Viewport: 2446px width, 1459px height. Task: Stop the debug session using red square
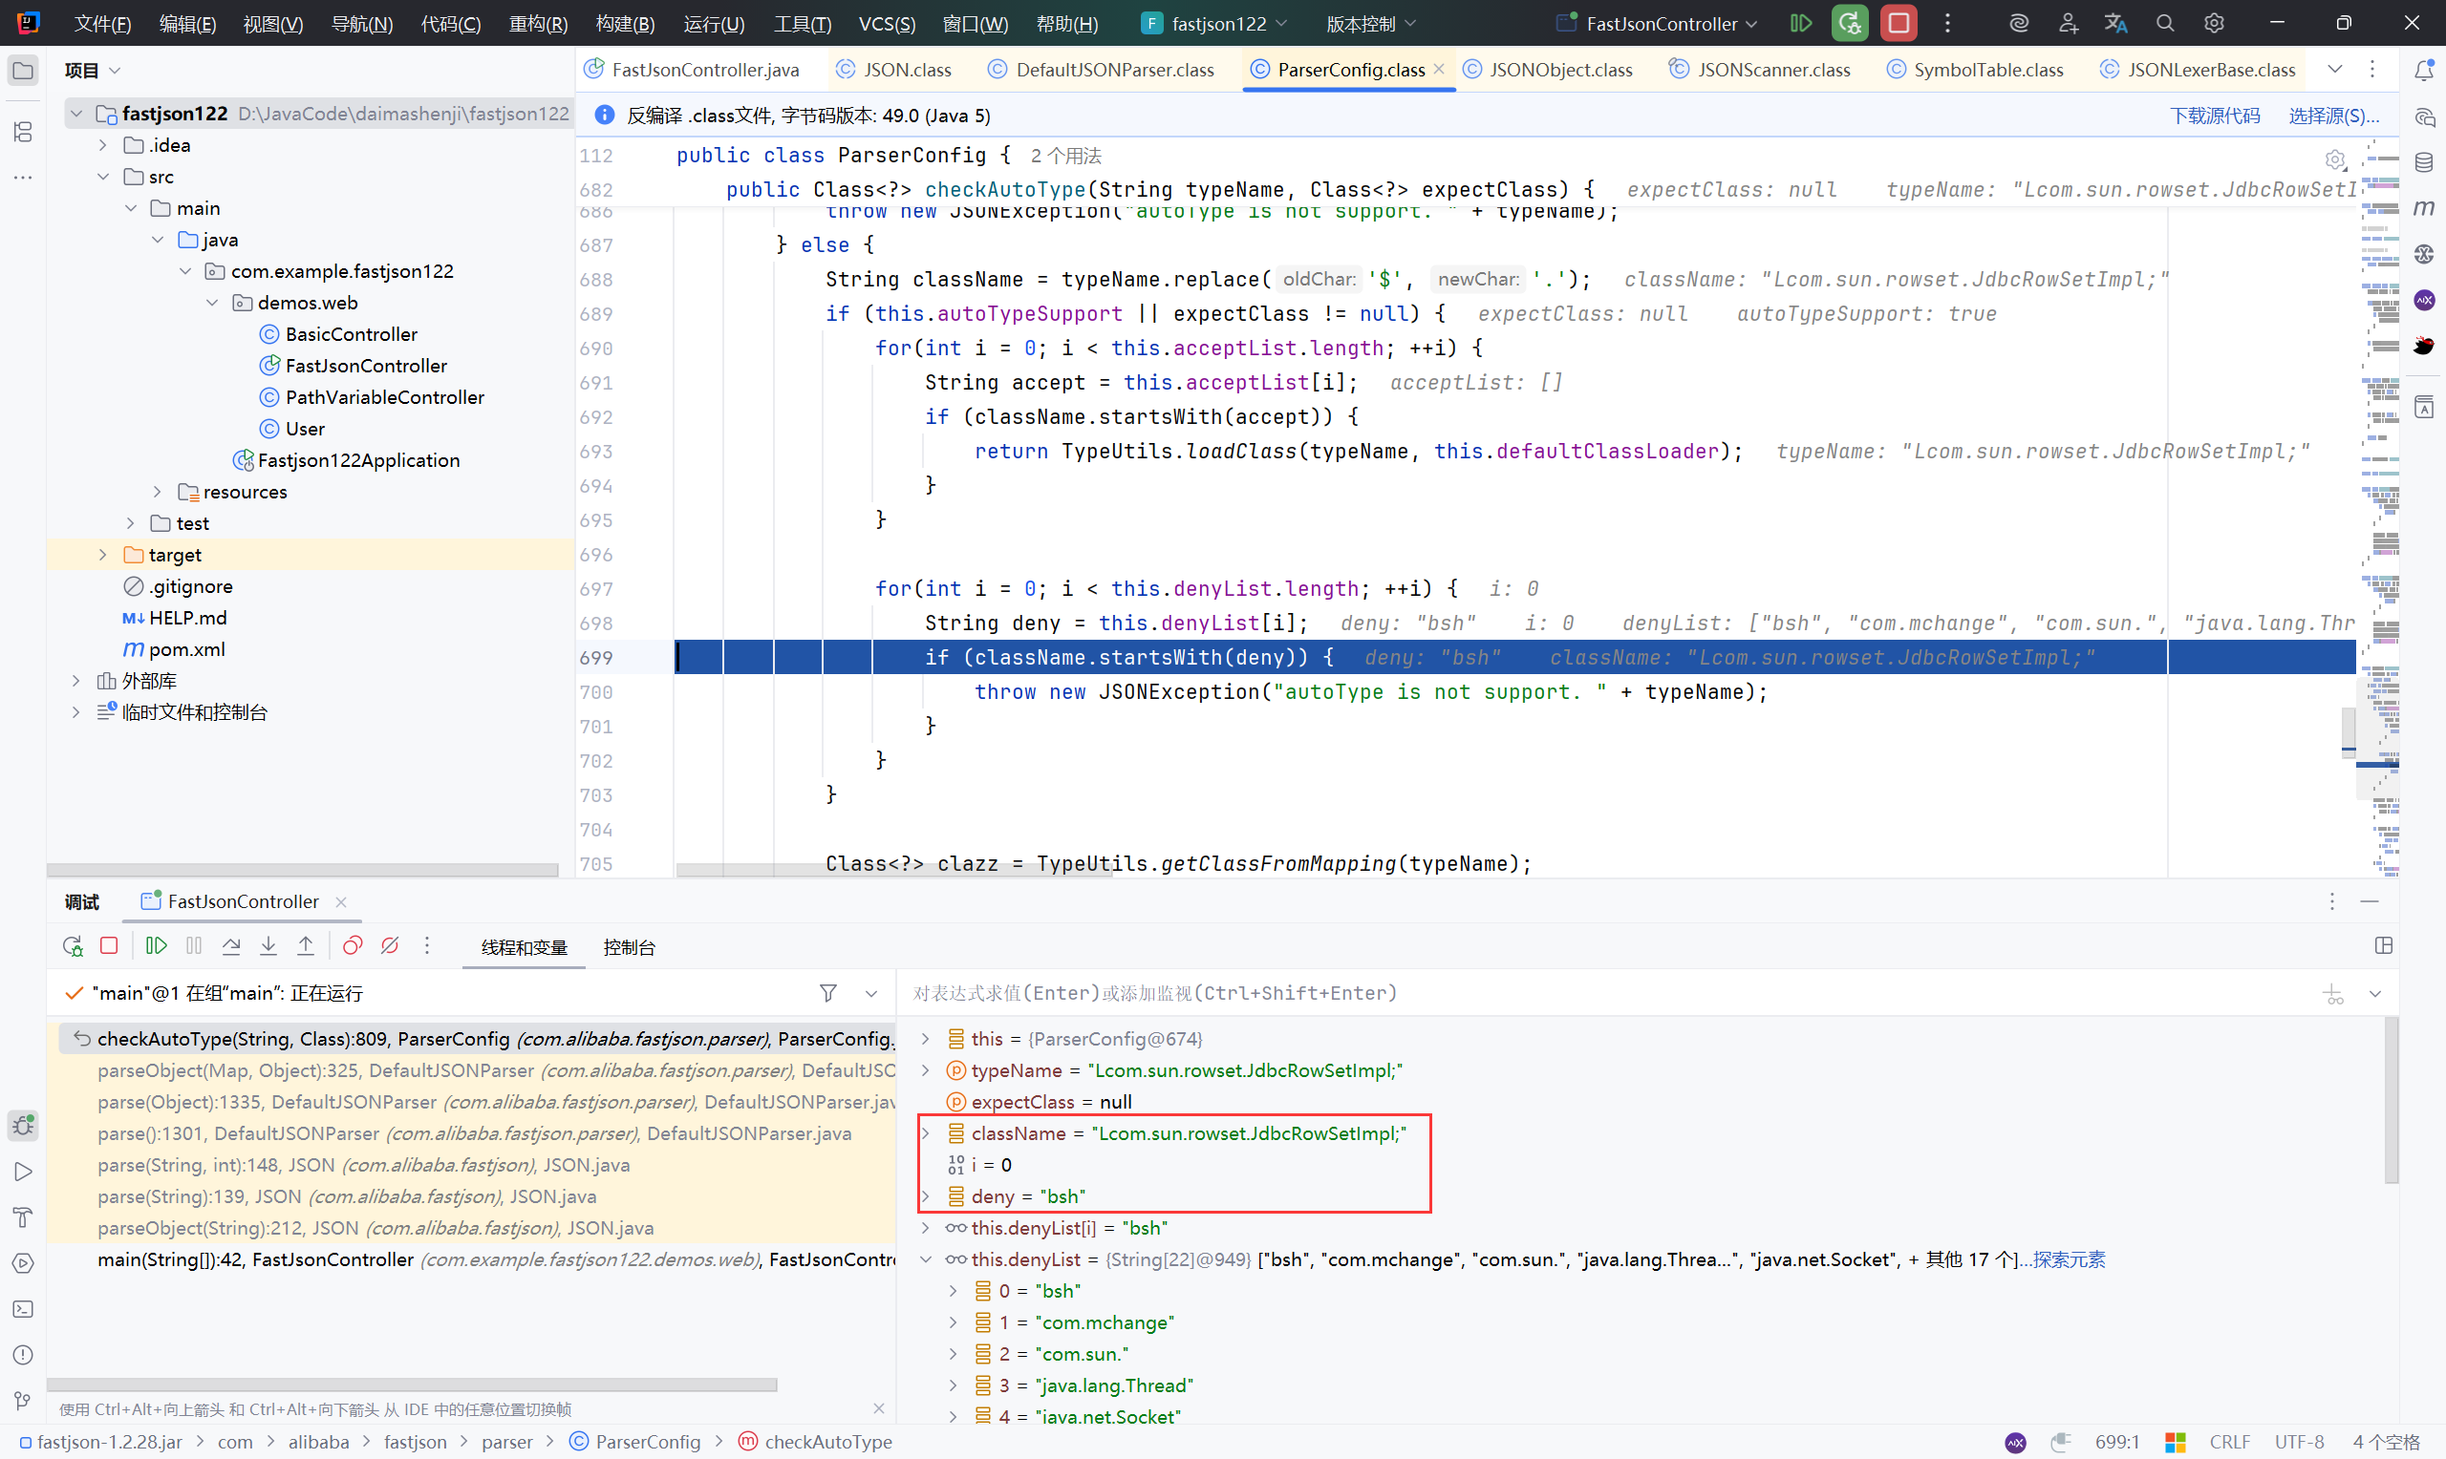pos(109,946)
